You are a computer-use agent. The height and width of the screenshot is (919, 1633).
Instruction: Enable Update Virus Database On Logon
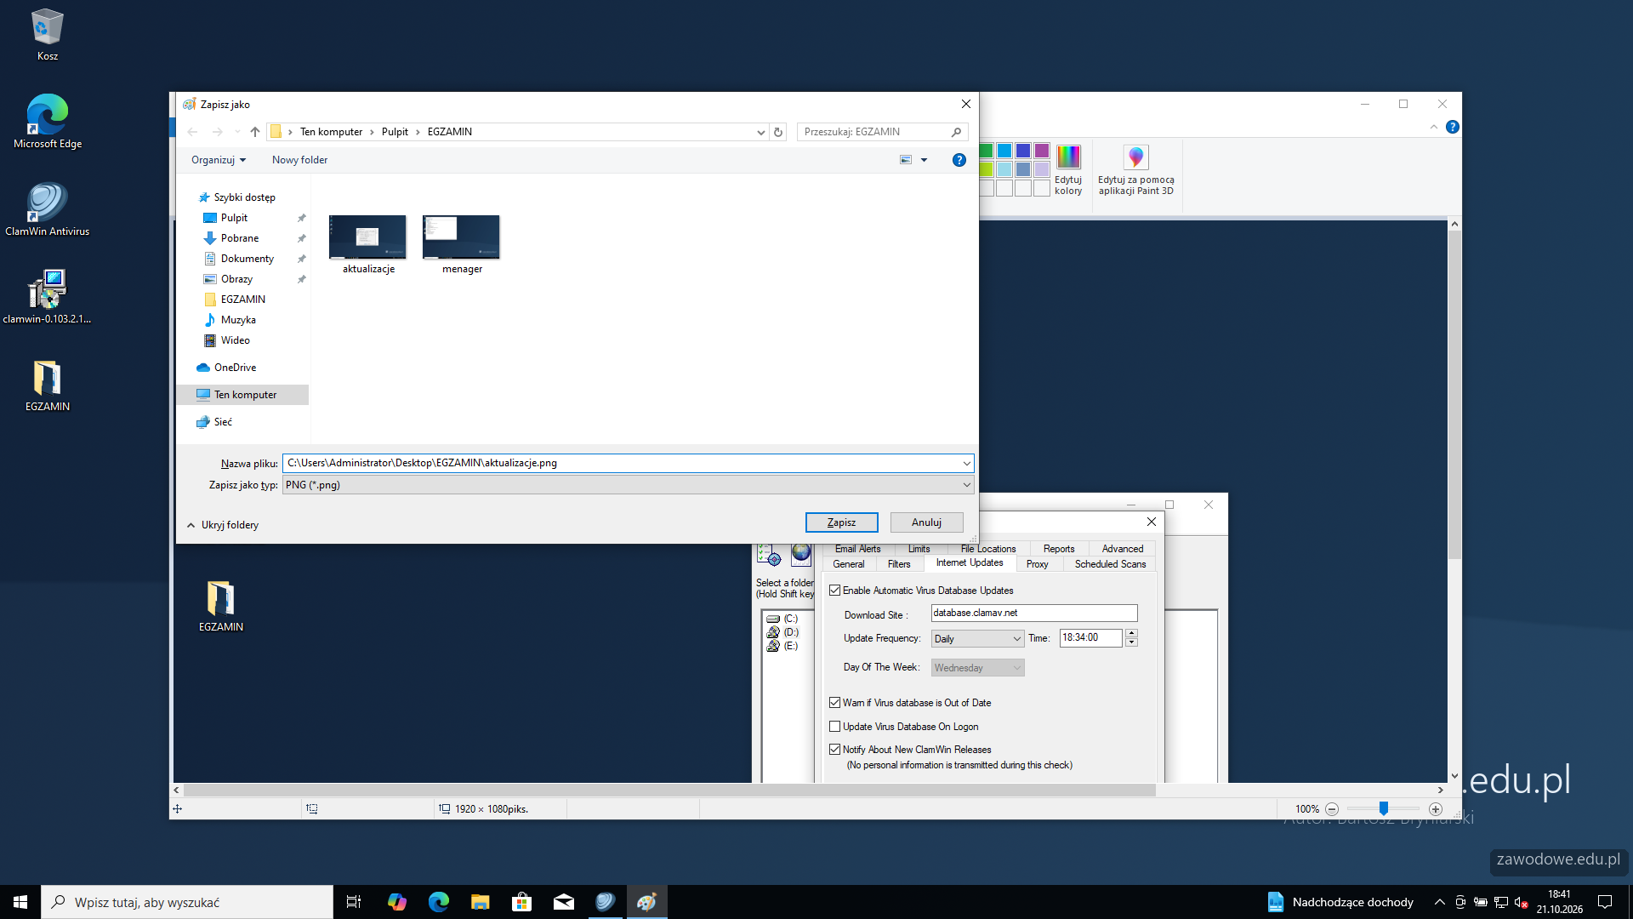(x=835, y=727)
